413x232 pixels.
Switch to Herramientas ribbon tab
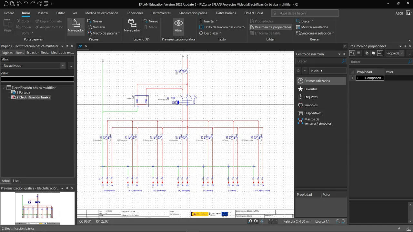pos(161,13)
